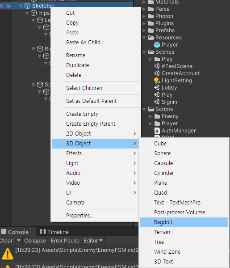The height and width of the screenshot is (268, 230).
Task: Click Set as Default Parent
Action: coord(95,101)
